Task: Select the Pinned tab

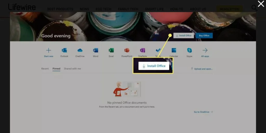Action: 56,69
